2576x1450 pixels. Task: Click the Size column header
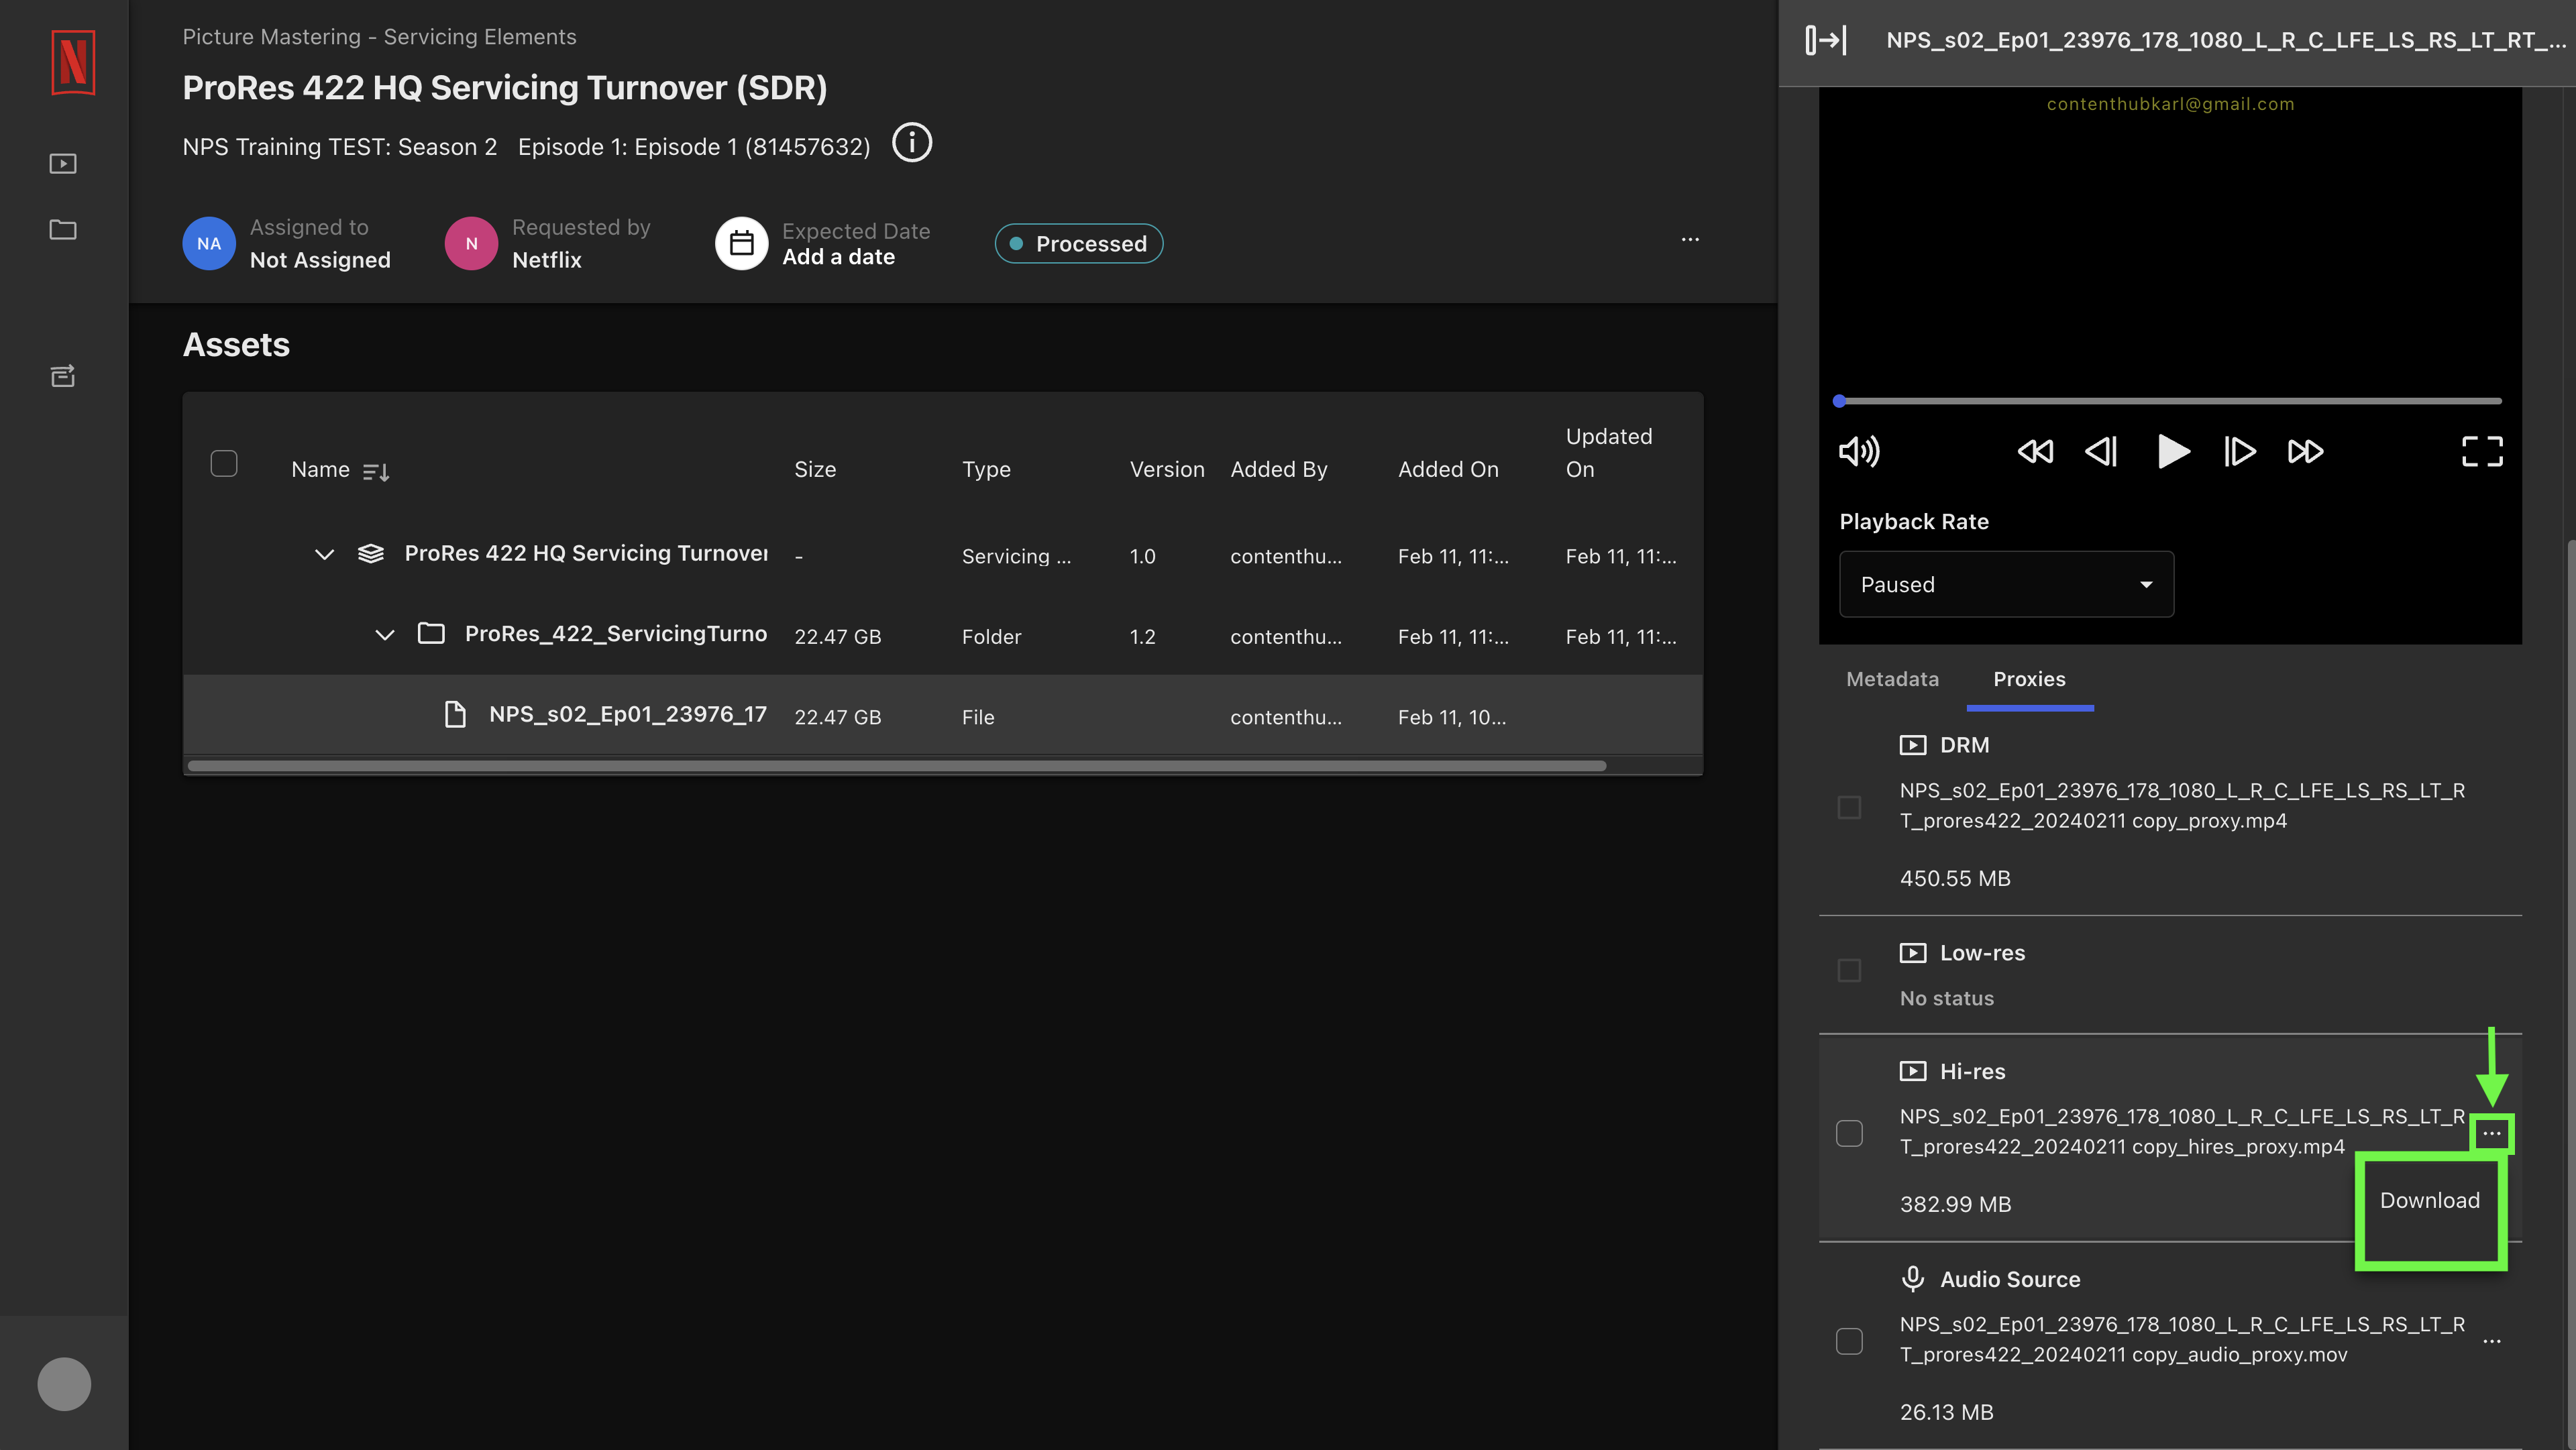click(814, 470)
